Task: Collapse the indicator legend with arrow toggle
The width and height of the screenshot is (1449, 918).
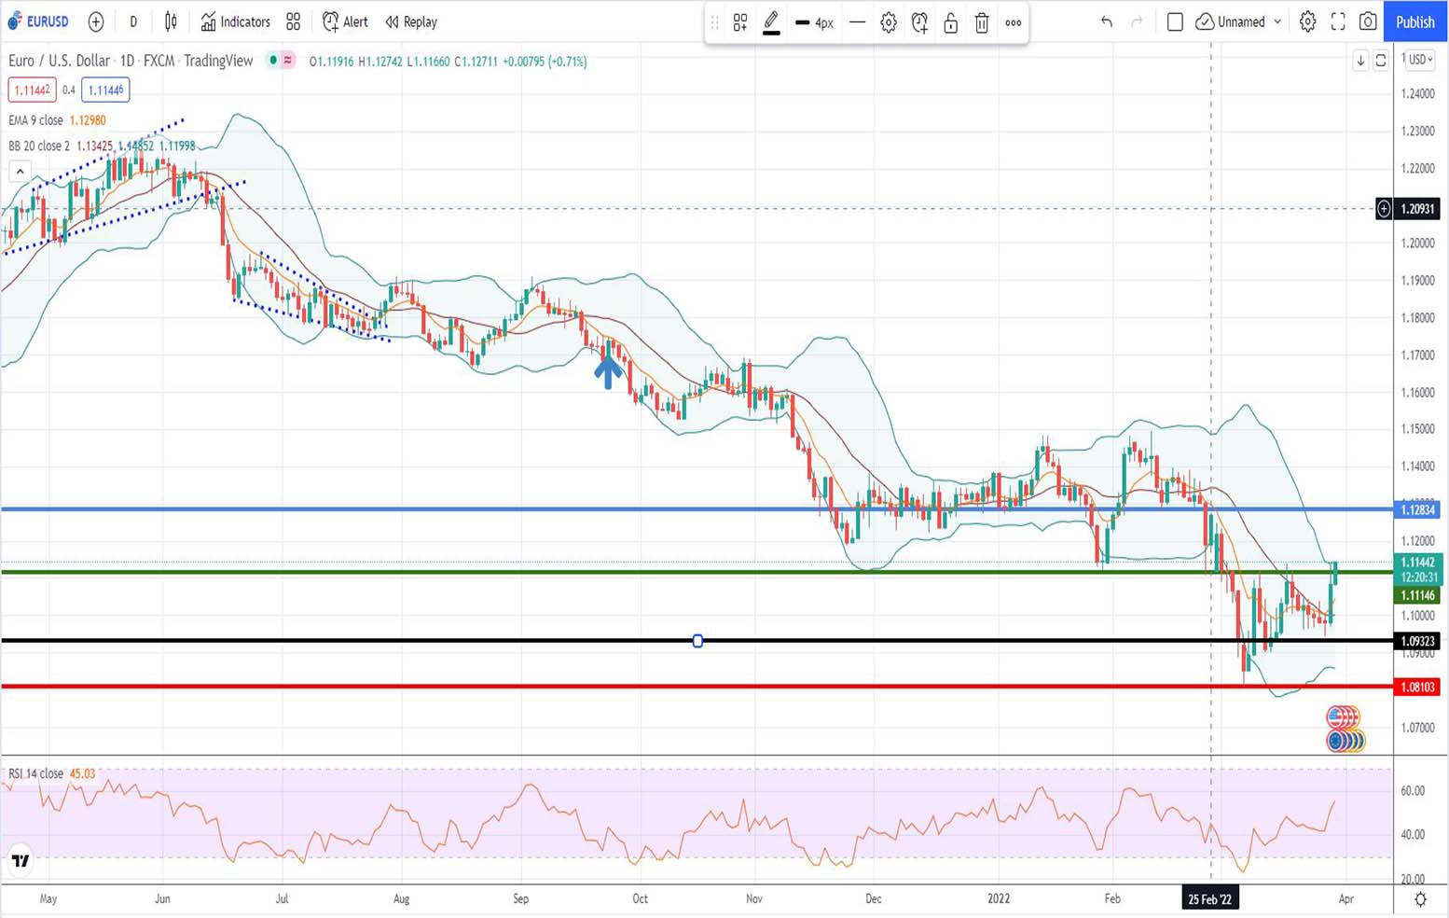Action: click(x=20, y=171)
